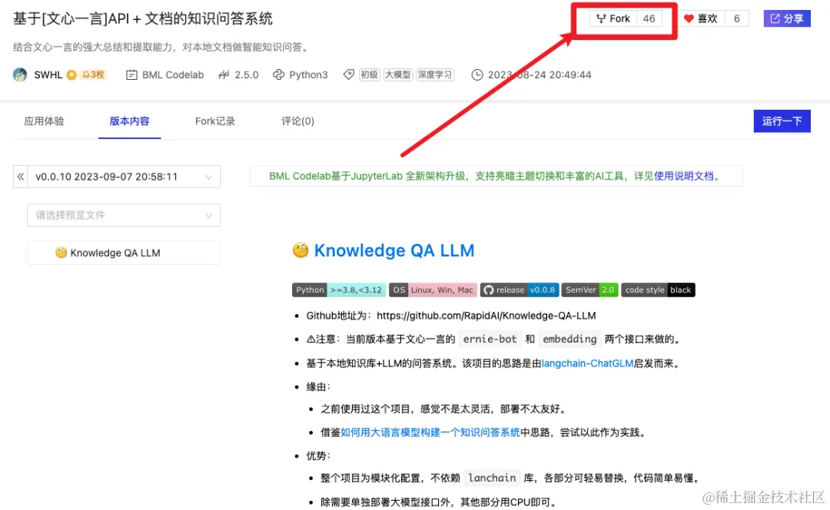The height and width of the screenshot is (510, 830).
Task: Click the 3枚 medals label
Action: (x=94, y=75)
